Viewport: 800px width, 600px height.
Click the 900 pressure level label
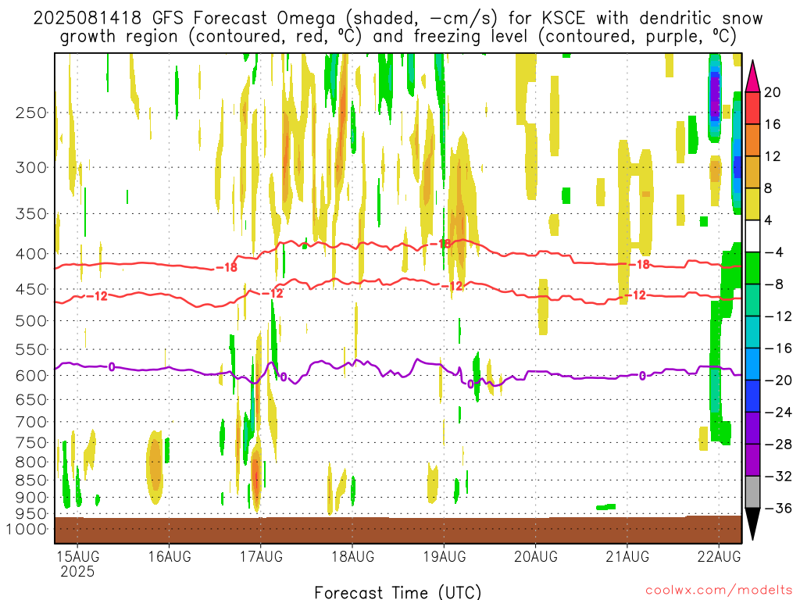pos(30,498)
